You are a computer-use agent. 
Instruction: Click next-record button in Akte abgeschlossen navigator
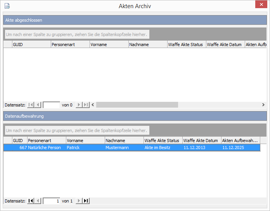(79, 105)
